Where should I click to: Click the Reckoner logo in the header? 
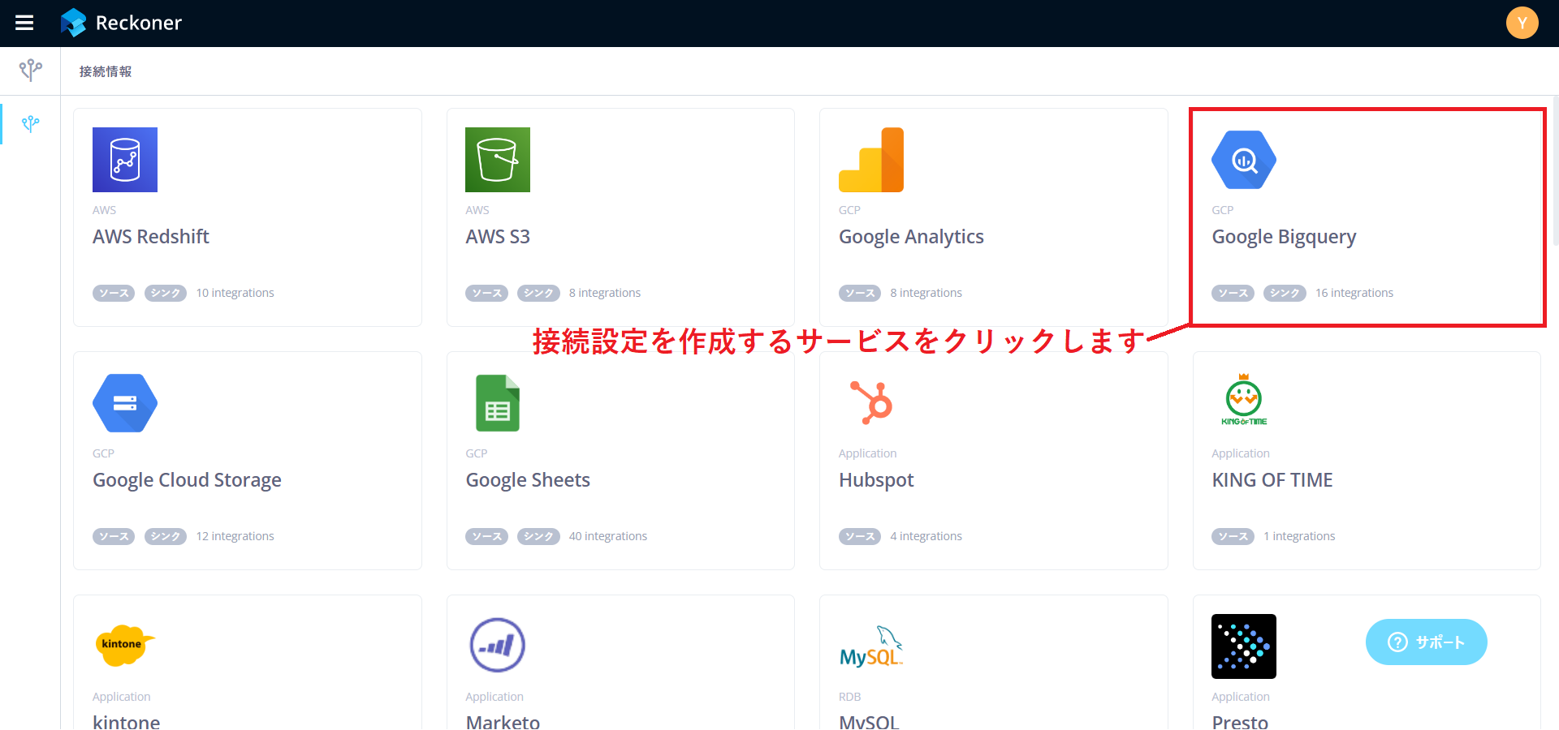(121, 23)
